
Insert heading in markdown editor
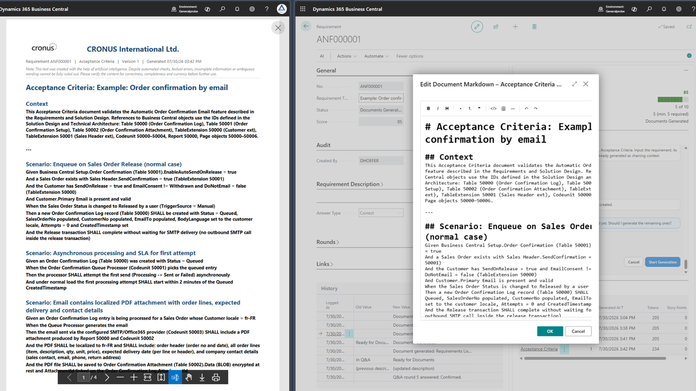tap(447, 109)
